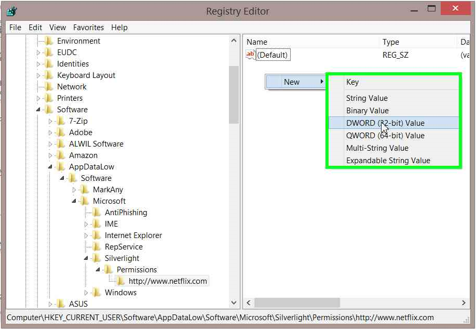476x329 pixels.
Task: Expand the Printers tree node
Action: pyautogui.click(x=38, y=98)
